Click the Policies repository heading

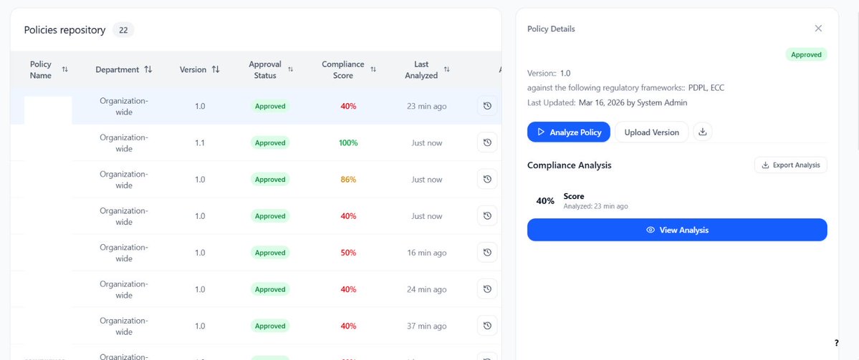[64, 30]
